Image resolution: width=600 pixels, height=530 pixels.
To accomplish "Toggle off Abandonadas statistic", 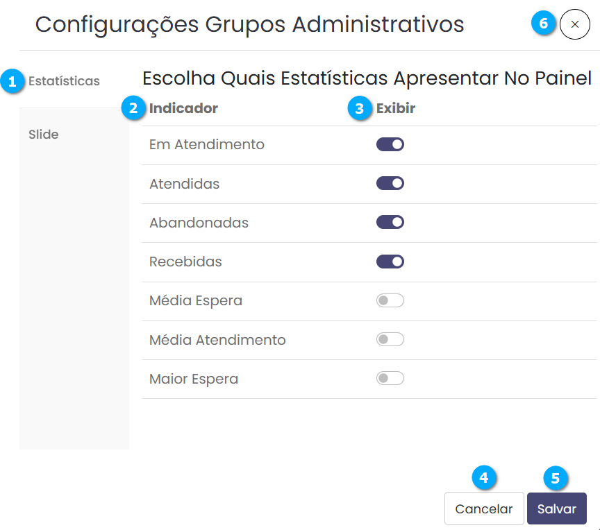I will (390, 223).
